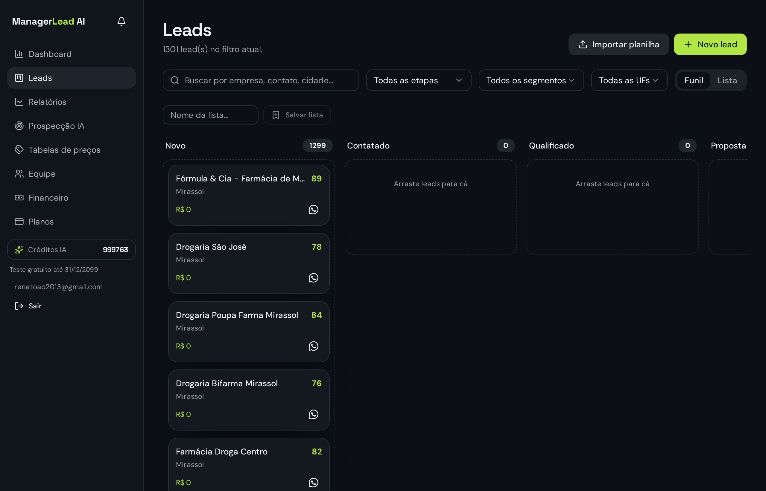766x491 pixels.
Task: Open the Drogaria São José lead card title
Action: [x=211, y=247]
